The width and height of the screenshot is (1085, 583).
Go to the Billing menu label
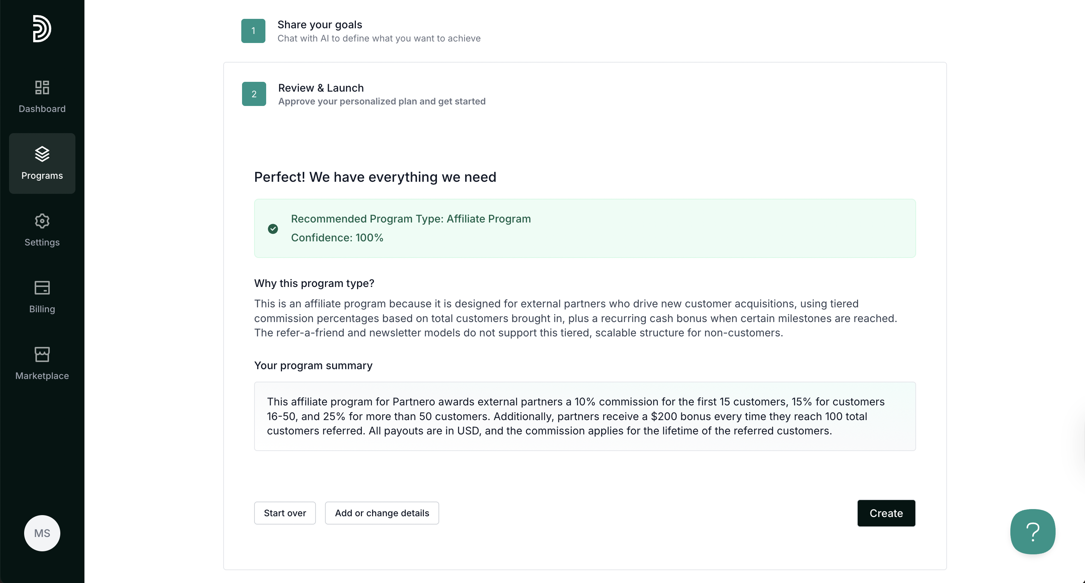pos(42,309)
